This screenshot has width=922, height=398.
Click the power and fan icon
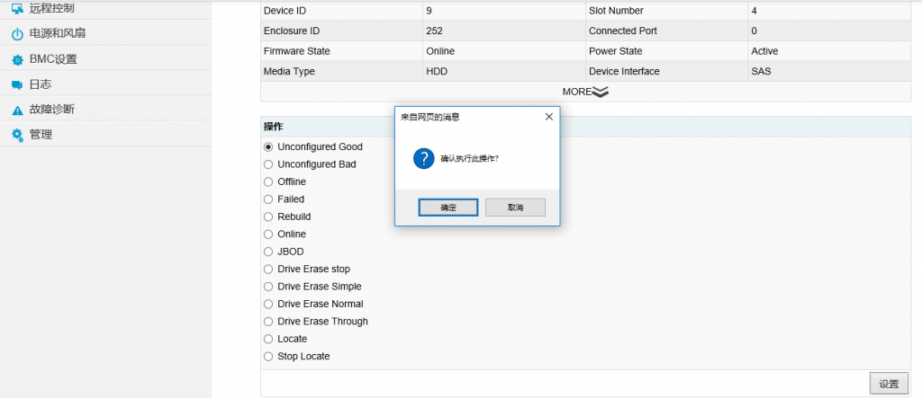(17, 34)
